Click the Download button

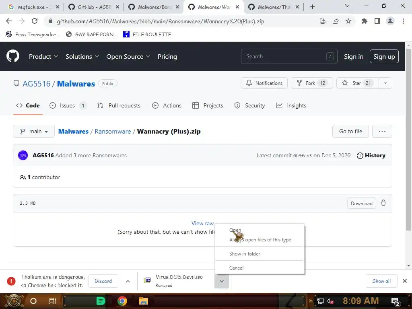point(362,203)
